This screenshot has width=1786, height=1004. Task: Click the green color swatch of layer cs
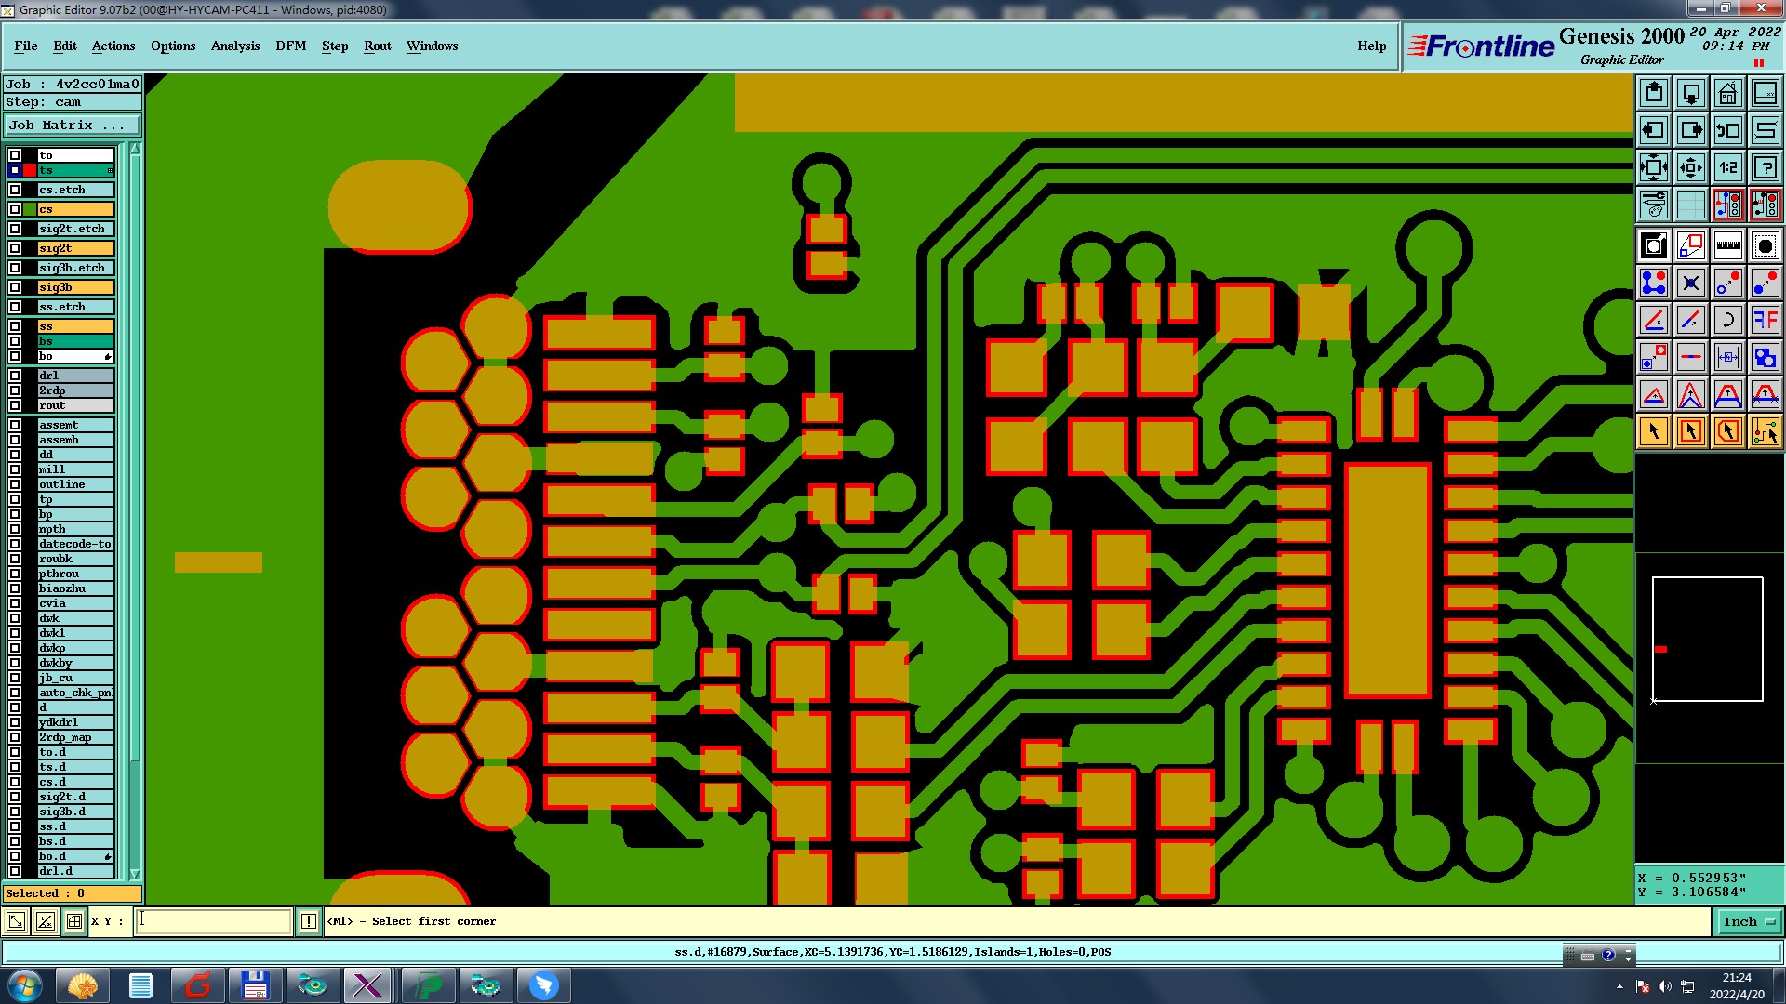(x=30, y=209)
